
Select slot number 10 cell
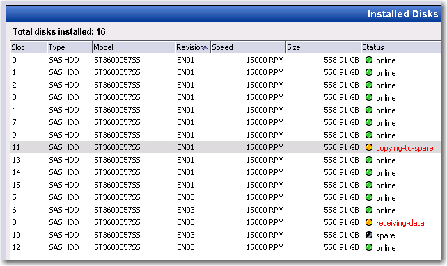(16, 235)
